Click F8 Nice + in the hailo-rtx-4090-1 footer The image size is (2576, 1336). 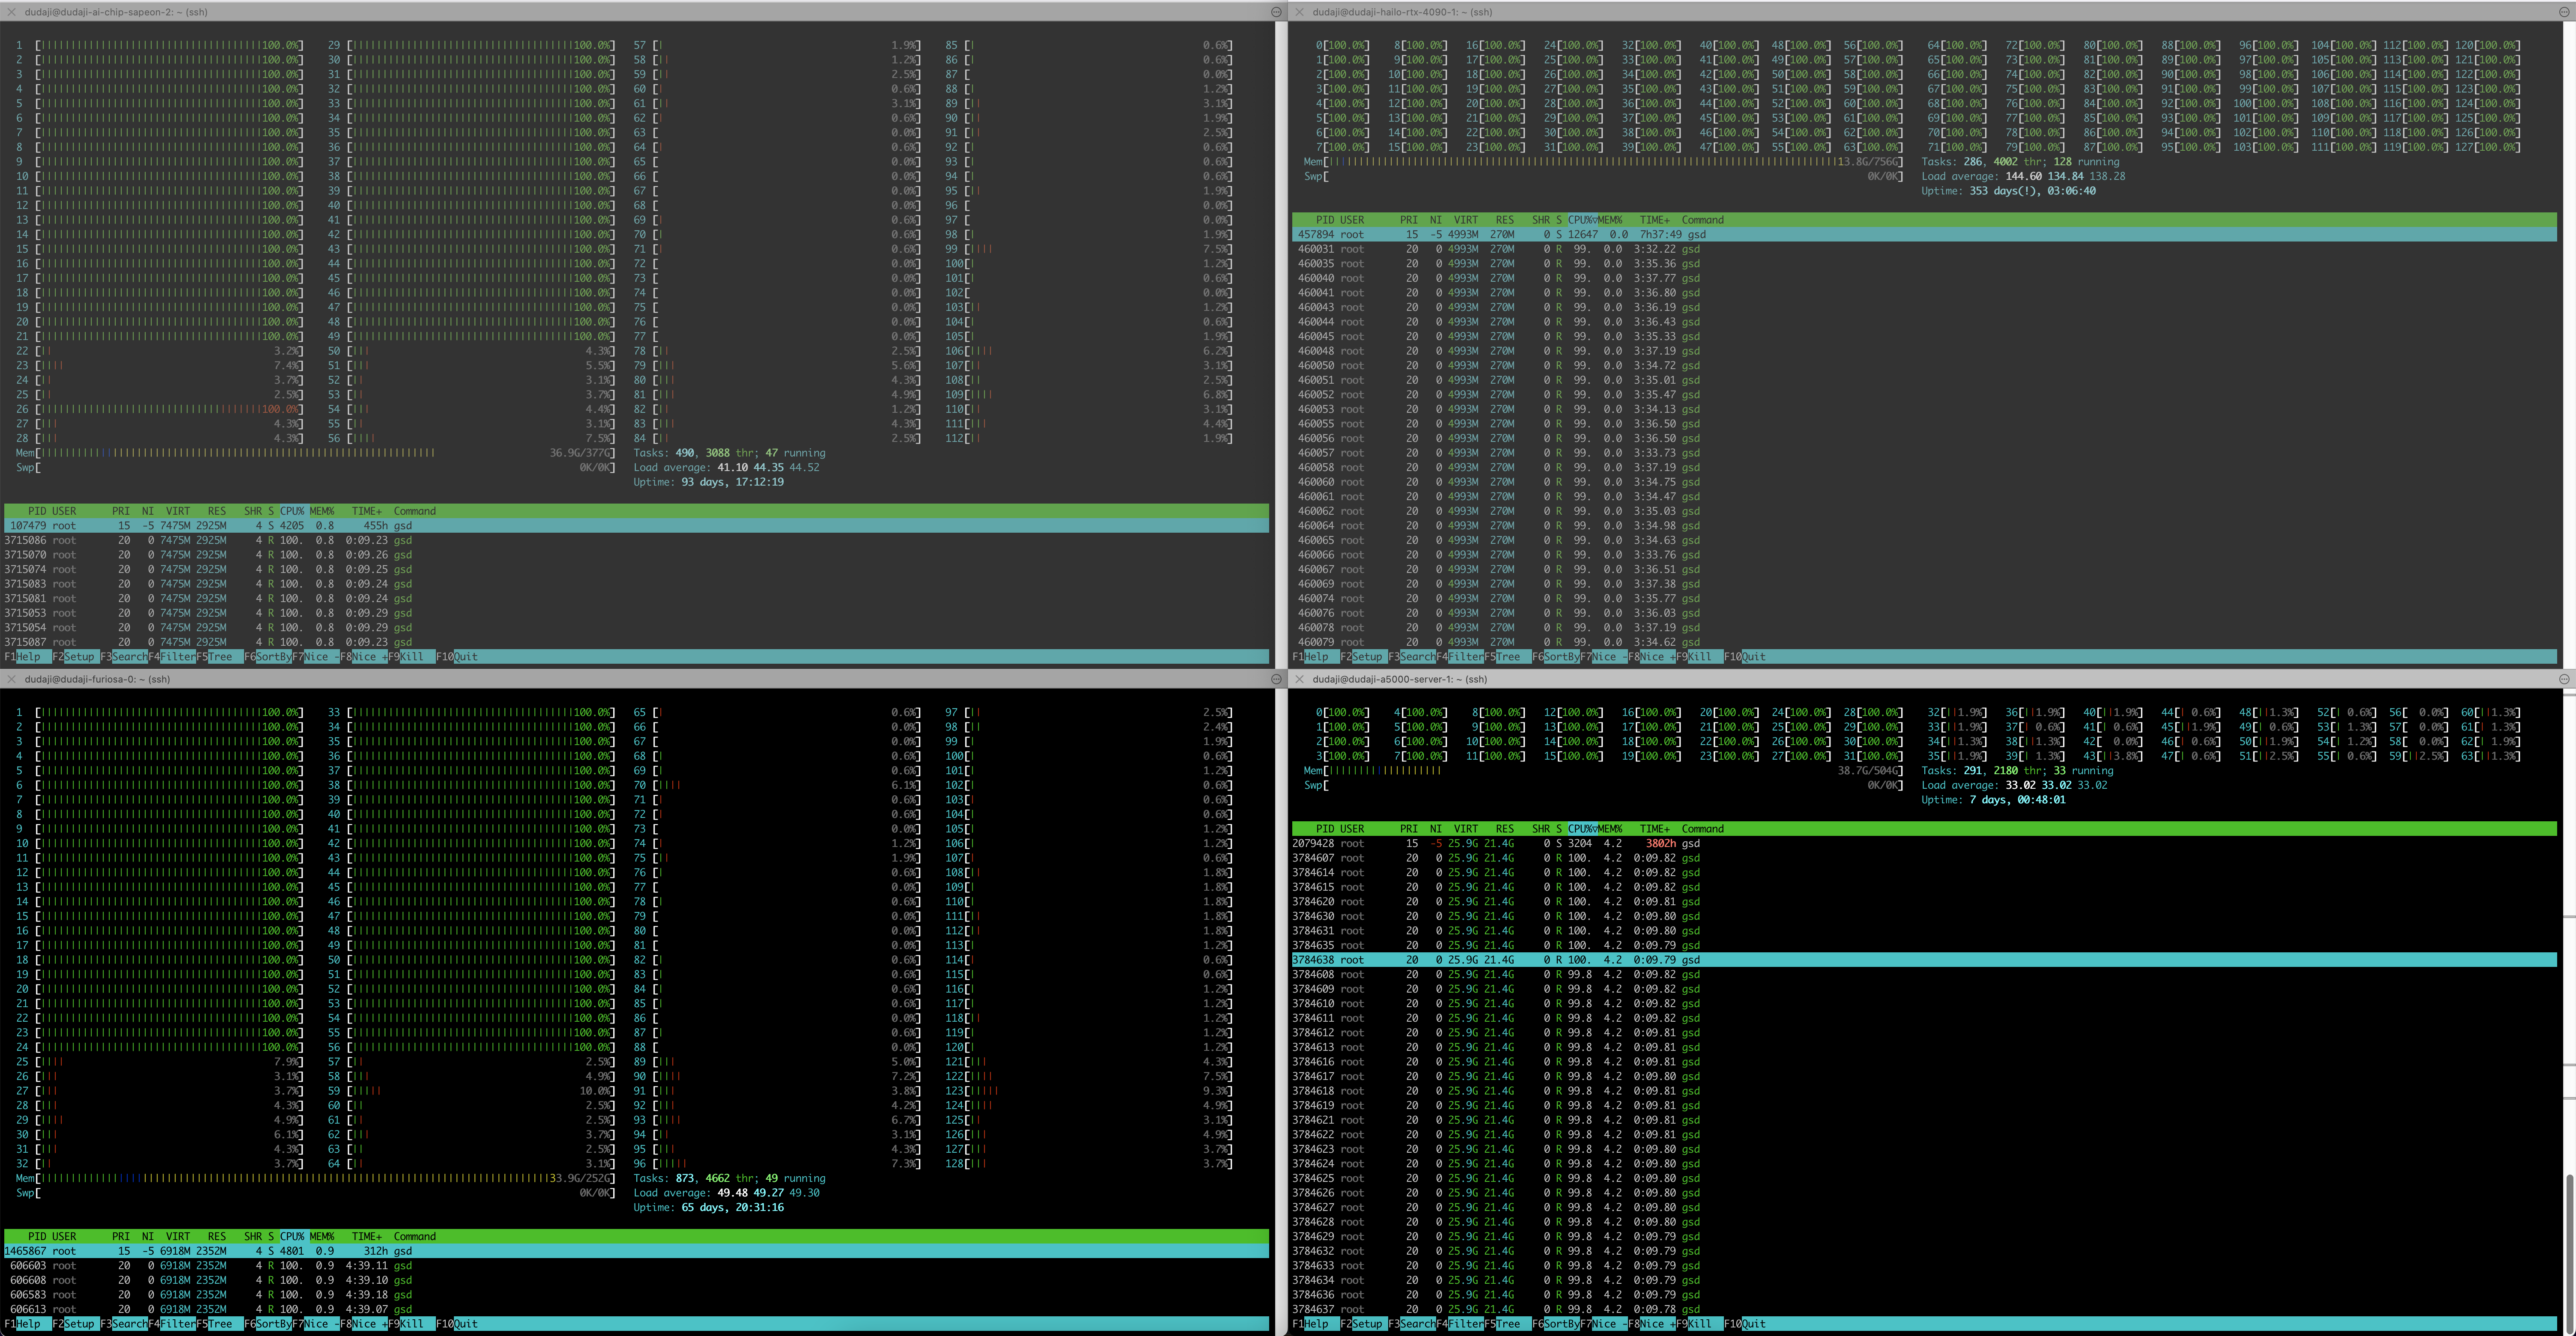[x=1652, y=657]
